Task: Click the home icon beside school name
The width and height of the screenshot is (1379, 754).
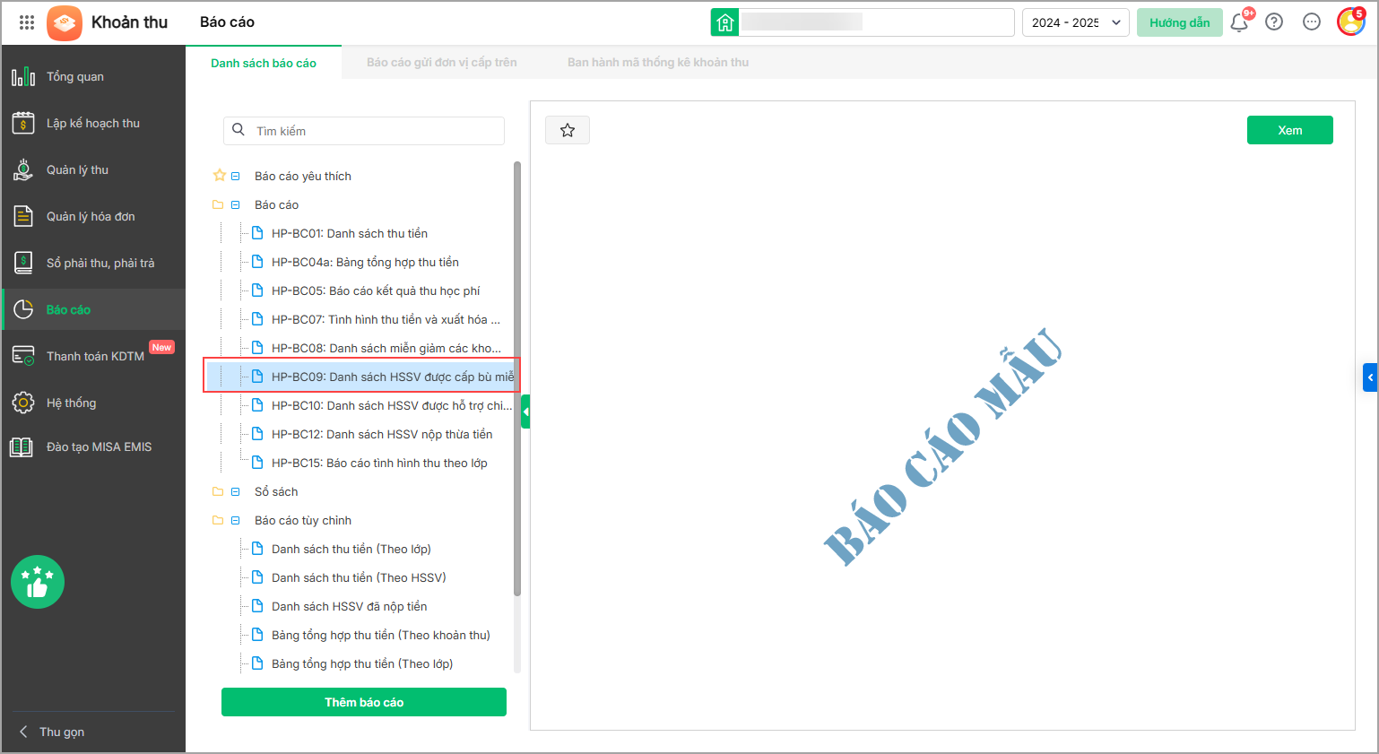Action: tap(725, 22)
